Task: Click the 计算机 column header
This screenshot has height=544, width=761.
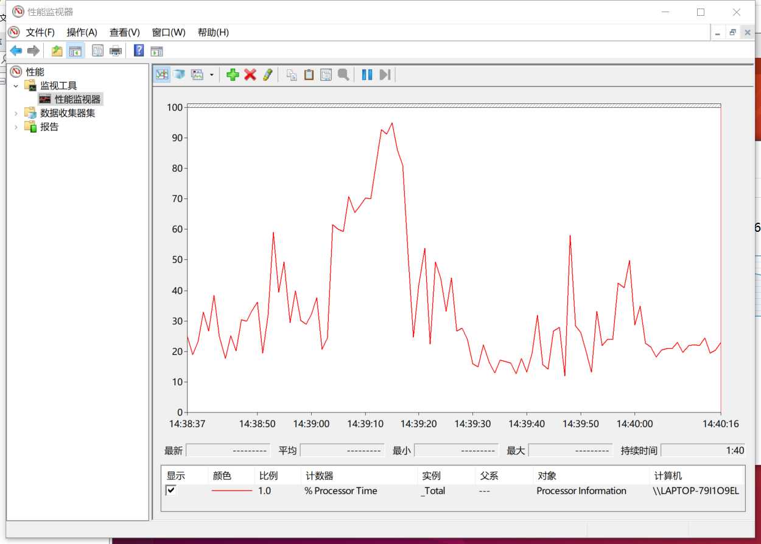Action: point(696,476)
